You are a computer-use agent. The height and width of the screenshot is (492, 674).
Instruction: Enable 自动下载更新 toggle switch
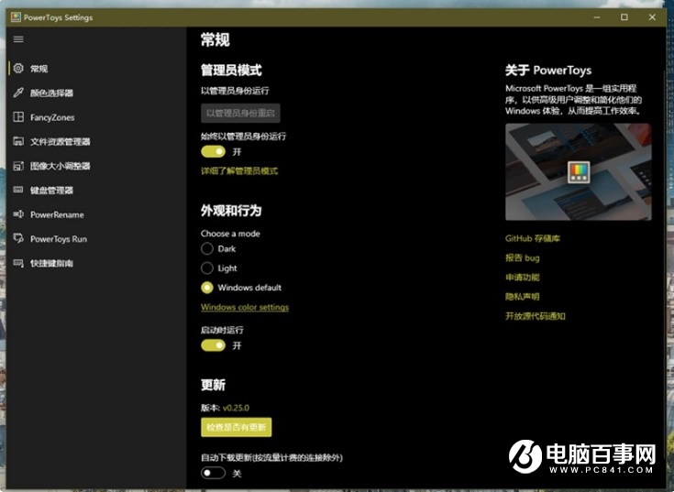213,473
